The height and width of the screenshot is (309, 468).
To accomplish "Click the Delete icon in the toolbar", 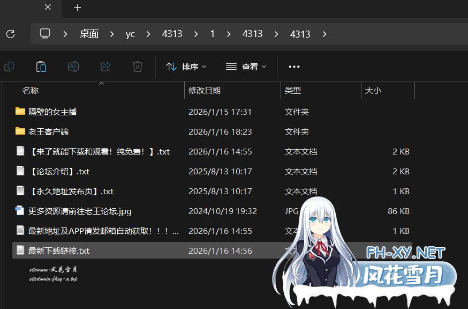I will pyautogui.click(x=137, y=66).
